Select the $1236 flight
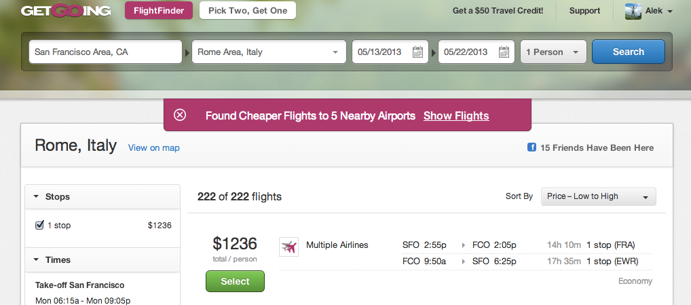This screenshot has width=691, height=305. tap(235, 281)
